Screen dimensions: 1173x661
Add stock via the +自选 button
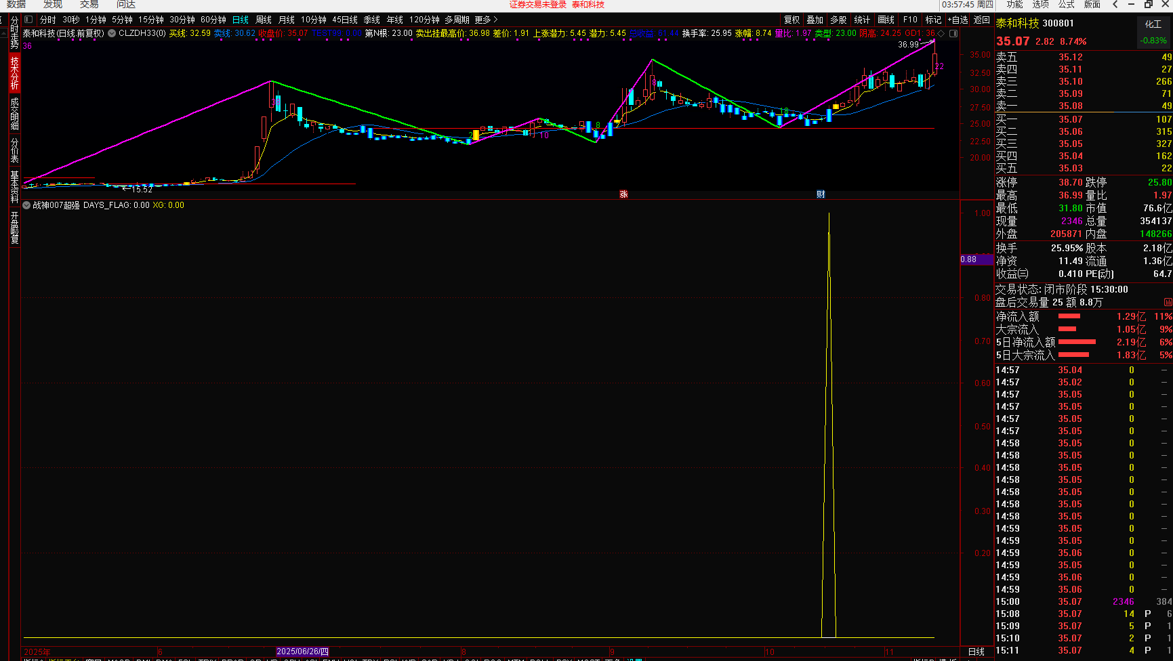pos(958,20)
